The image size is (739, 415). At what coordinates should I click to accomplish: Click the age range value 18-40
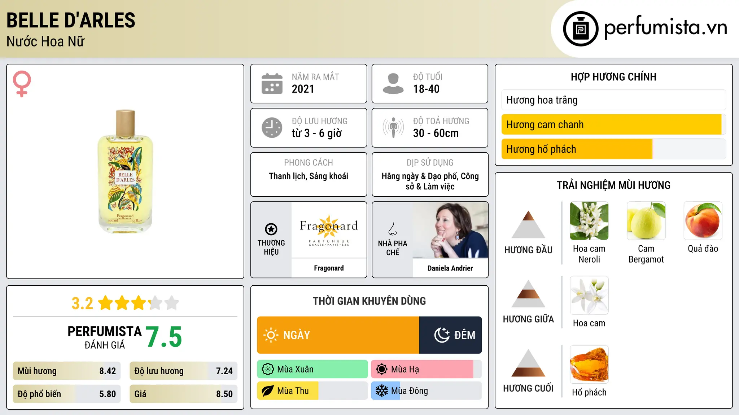(426, 89)
